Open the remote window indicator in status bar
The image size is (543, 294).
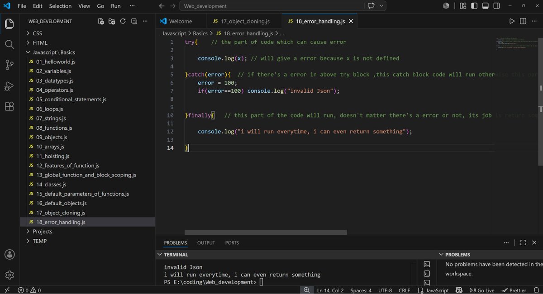click(x=7, y=290)
